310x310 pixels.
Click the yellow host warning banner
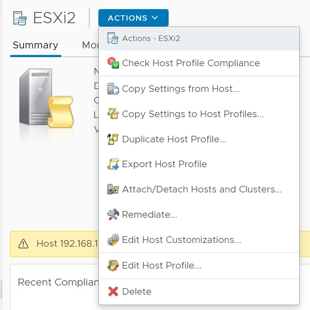(x=54, y=243)
